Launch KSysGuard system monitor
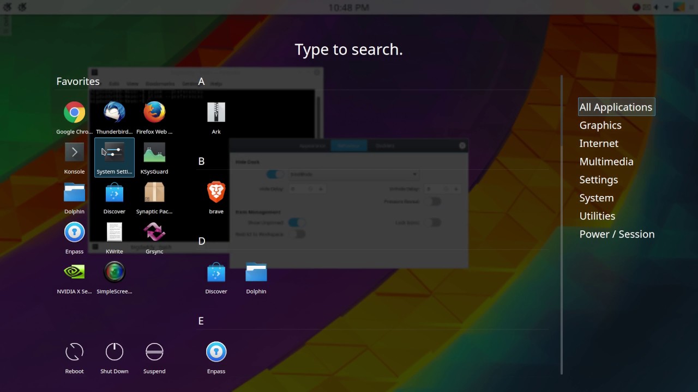Screen dimensions: 698x392 pos(154,157)
